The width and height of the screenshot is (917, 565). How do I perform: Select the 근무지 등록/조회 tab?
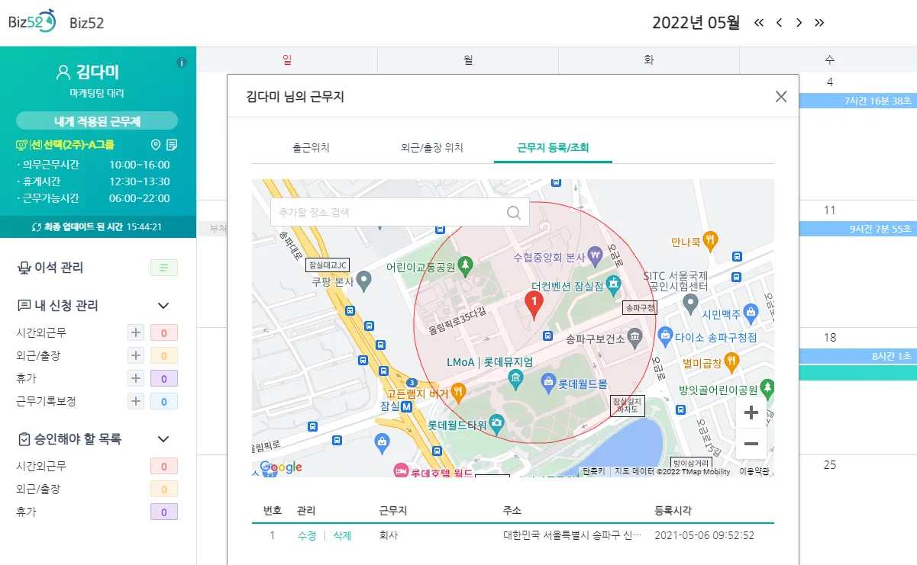tap(553, 148)
